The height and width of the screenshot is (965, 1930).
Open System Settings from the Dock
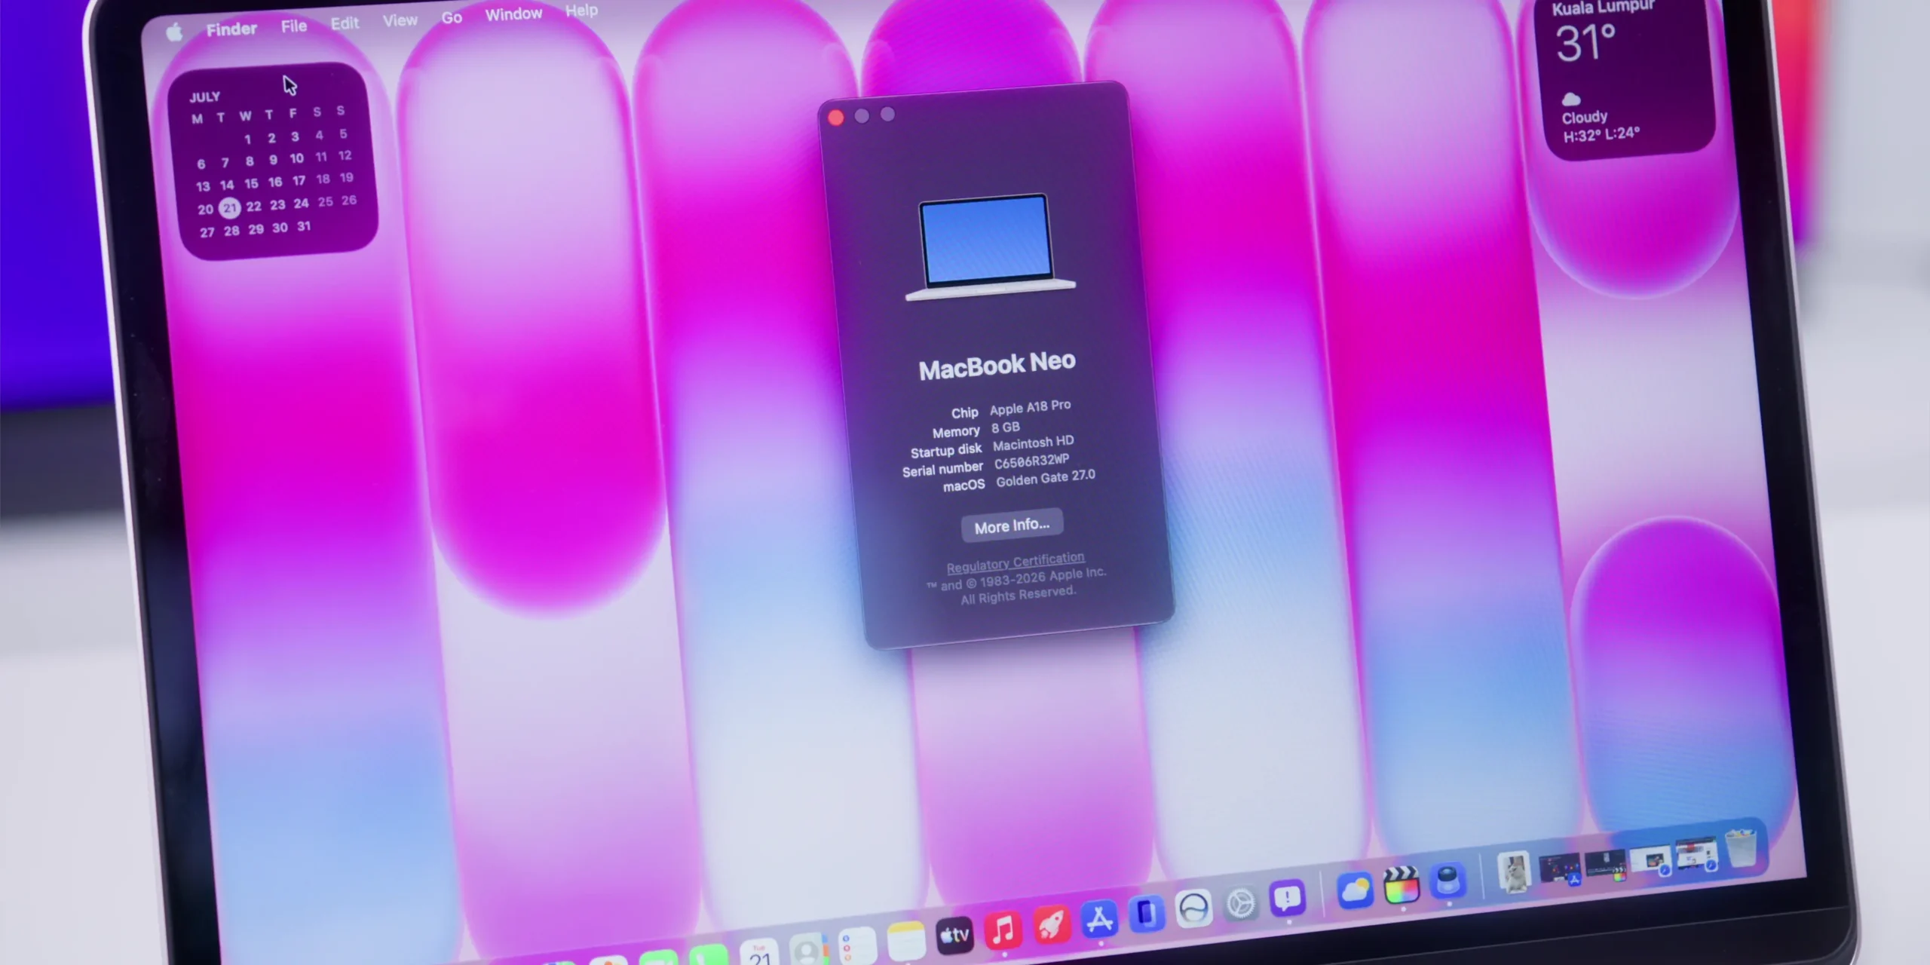1241,902
